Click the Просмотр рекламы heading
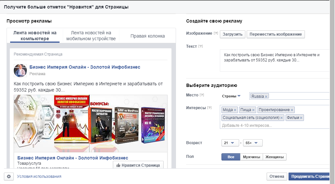335x184 pixels. click(29, 21)
